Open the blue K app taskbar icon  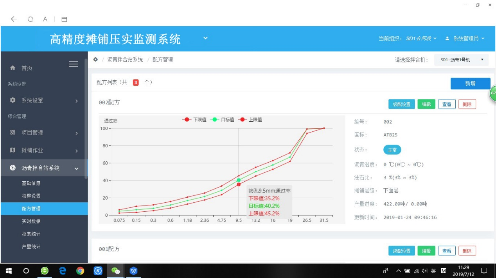[98, 271]
